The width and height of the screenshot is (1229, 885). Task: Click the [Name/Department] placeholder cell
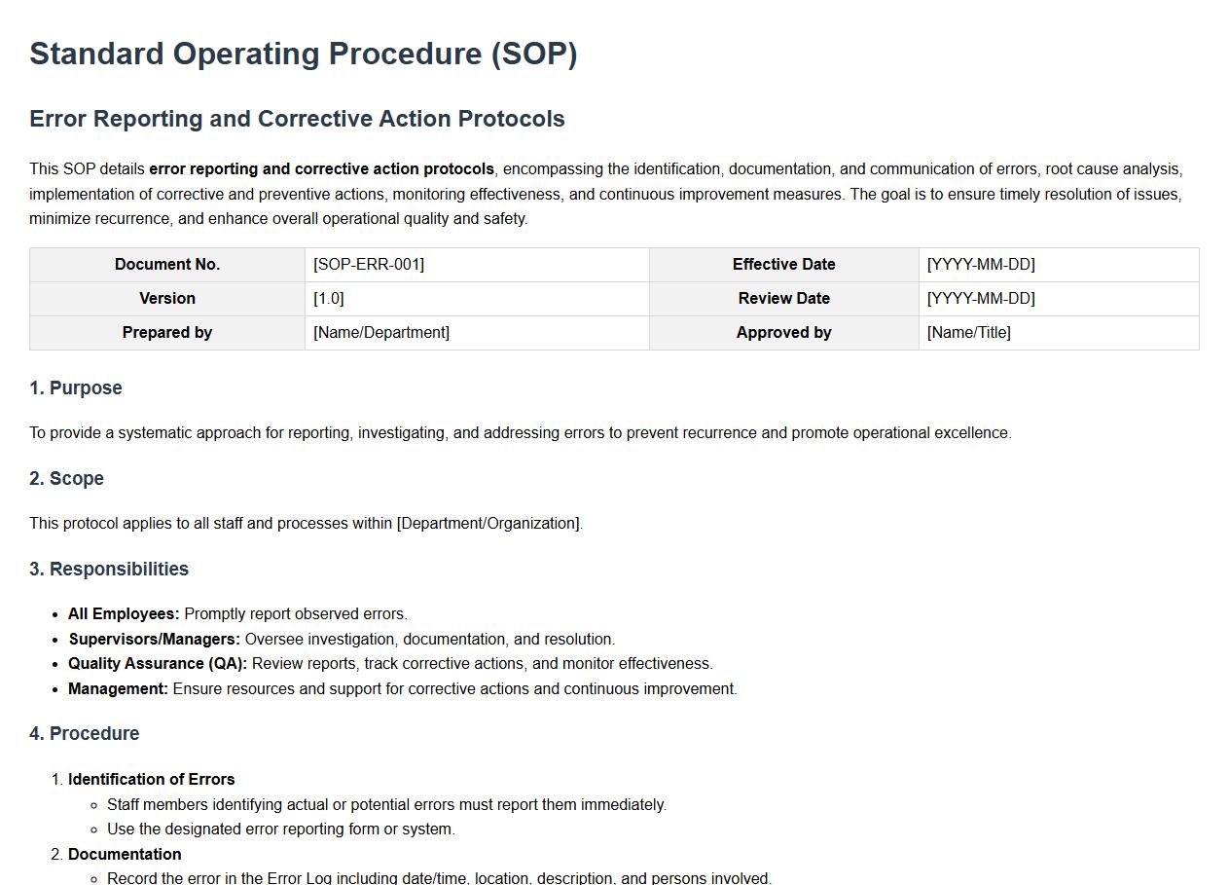tap(381, 333)
